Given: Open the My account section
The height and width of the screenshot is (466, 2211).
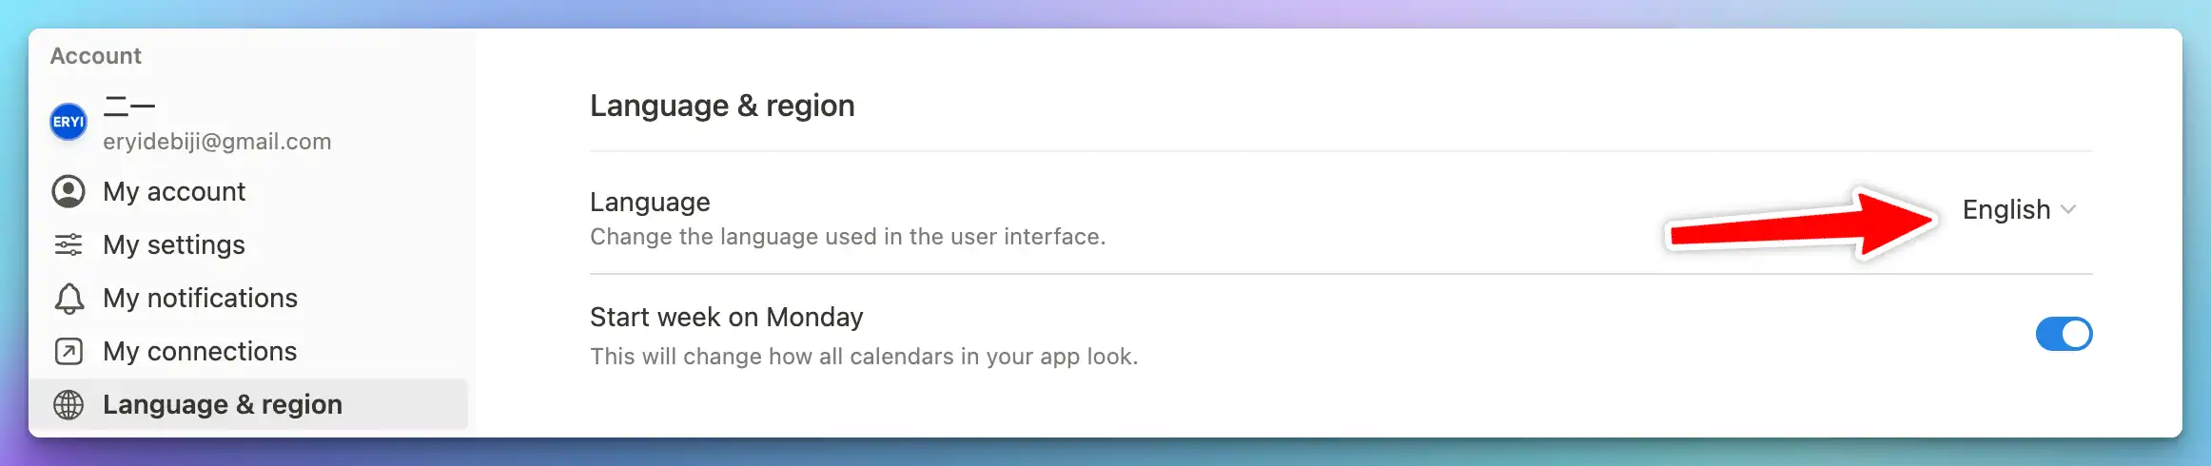Looking at the screenshot, I should click(x=174, y=191).
